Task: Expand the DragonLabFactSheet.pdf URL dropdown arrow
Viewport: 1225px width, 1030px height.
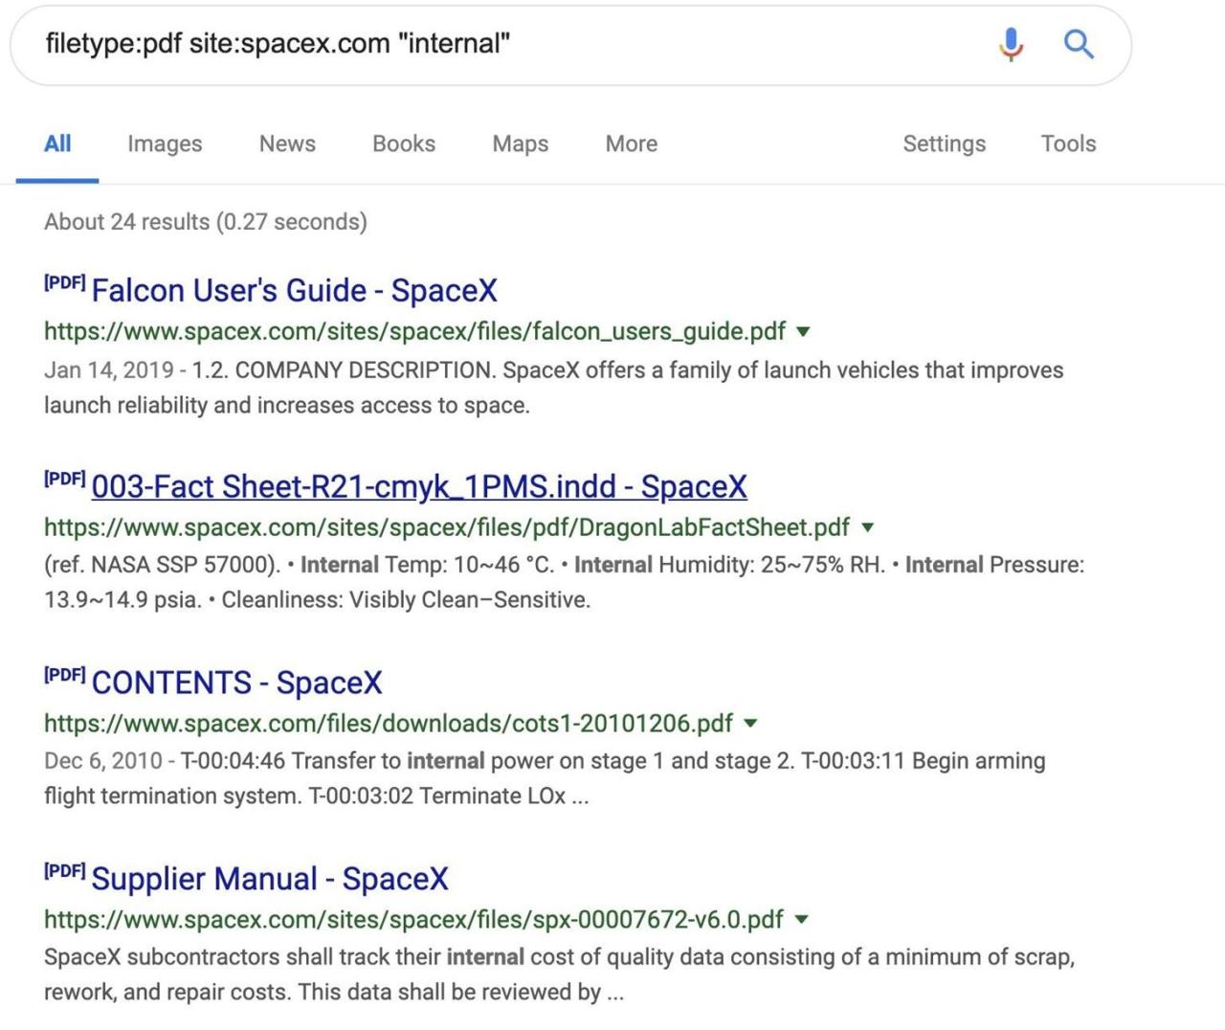Action: tap(867, 527)
